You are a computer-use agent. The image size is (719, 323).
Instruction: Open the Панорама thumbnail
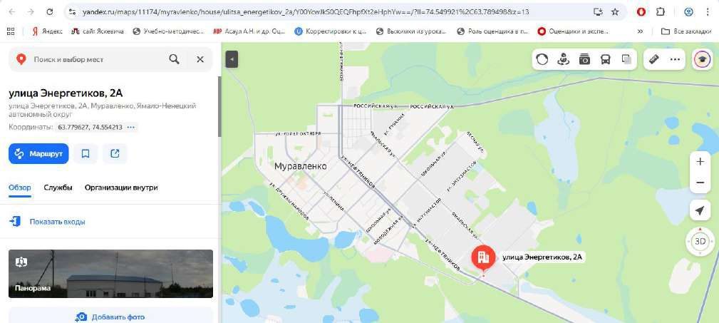(x=110, y=274)
